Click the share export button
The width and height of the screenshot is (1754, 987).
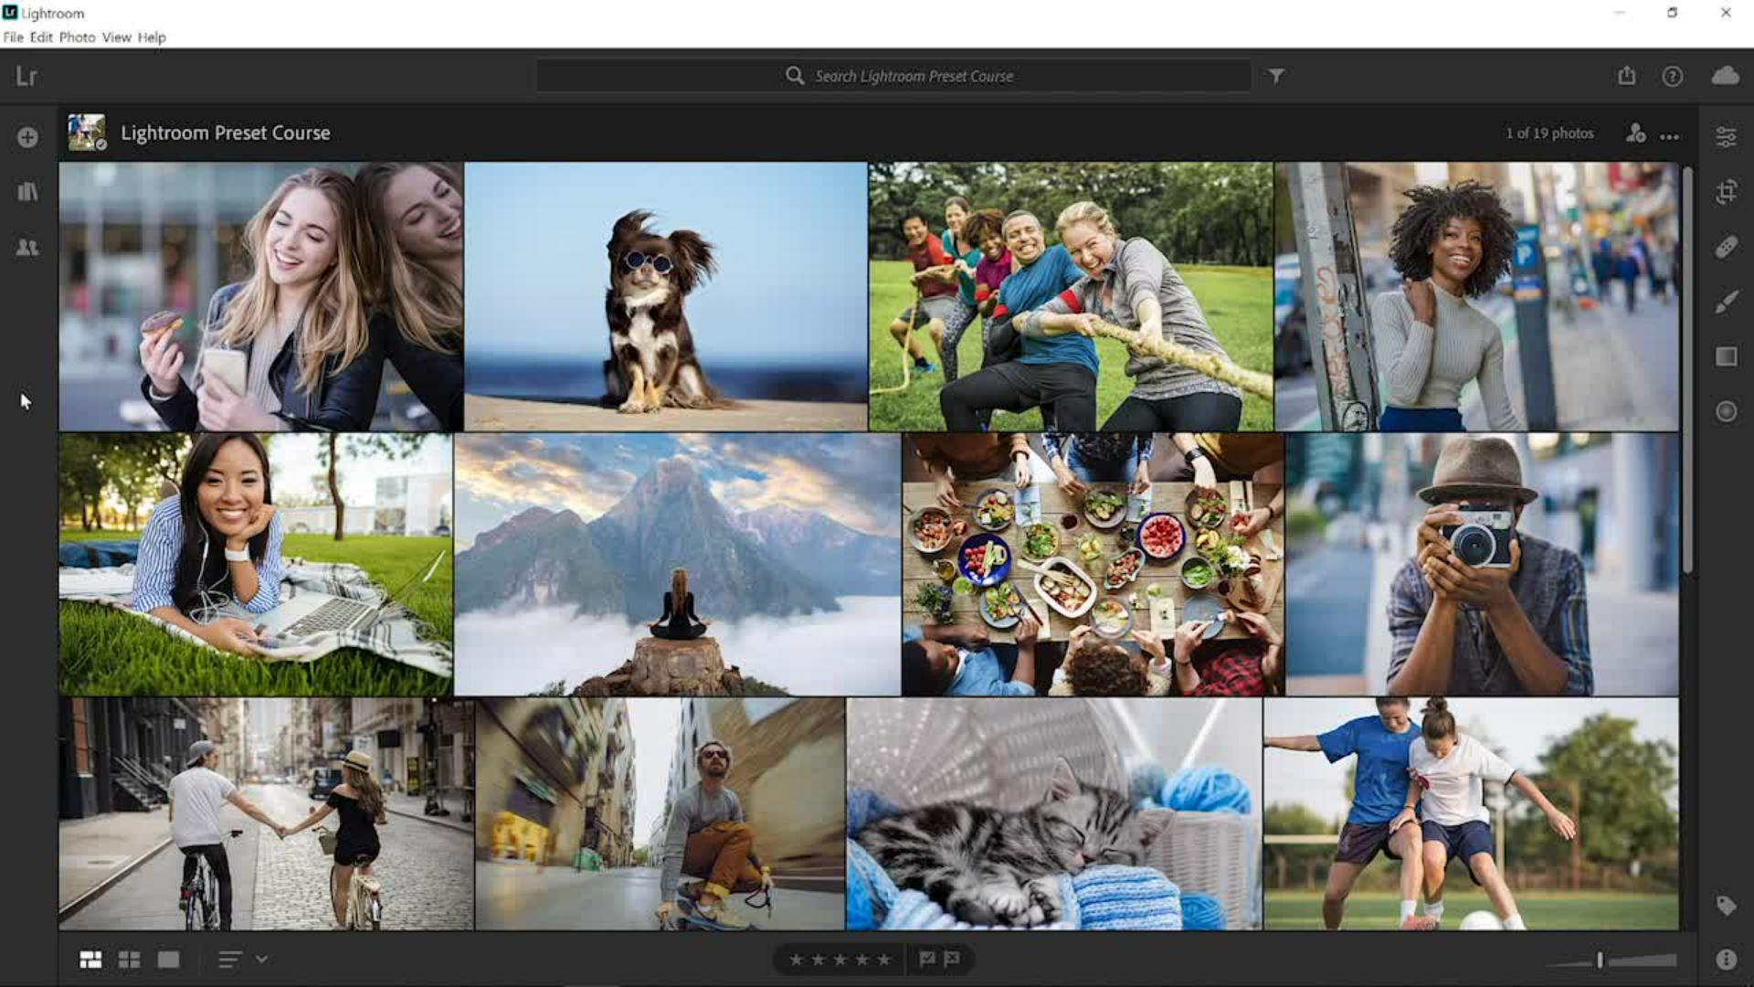1626,76
